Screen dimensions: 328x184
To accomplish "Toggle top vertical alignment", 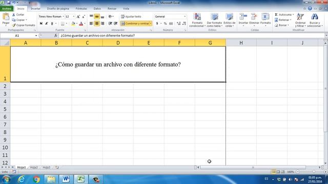I will click(x=91, y=16).
